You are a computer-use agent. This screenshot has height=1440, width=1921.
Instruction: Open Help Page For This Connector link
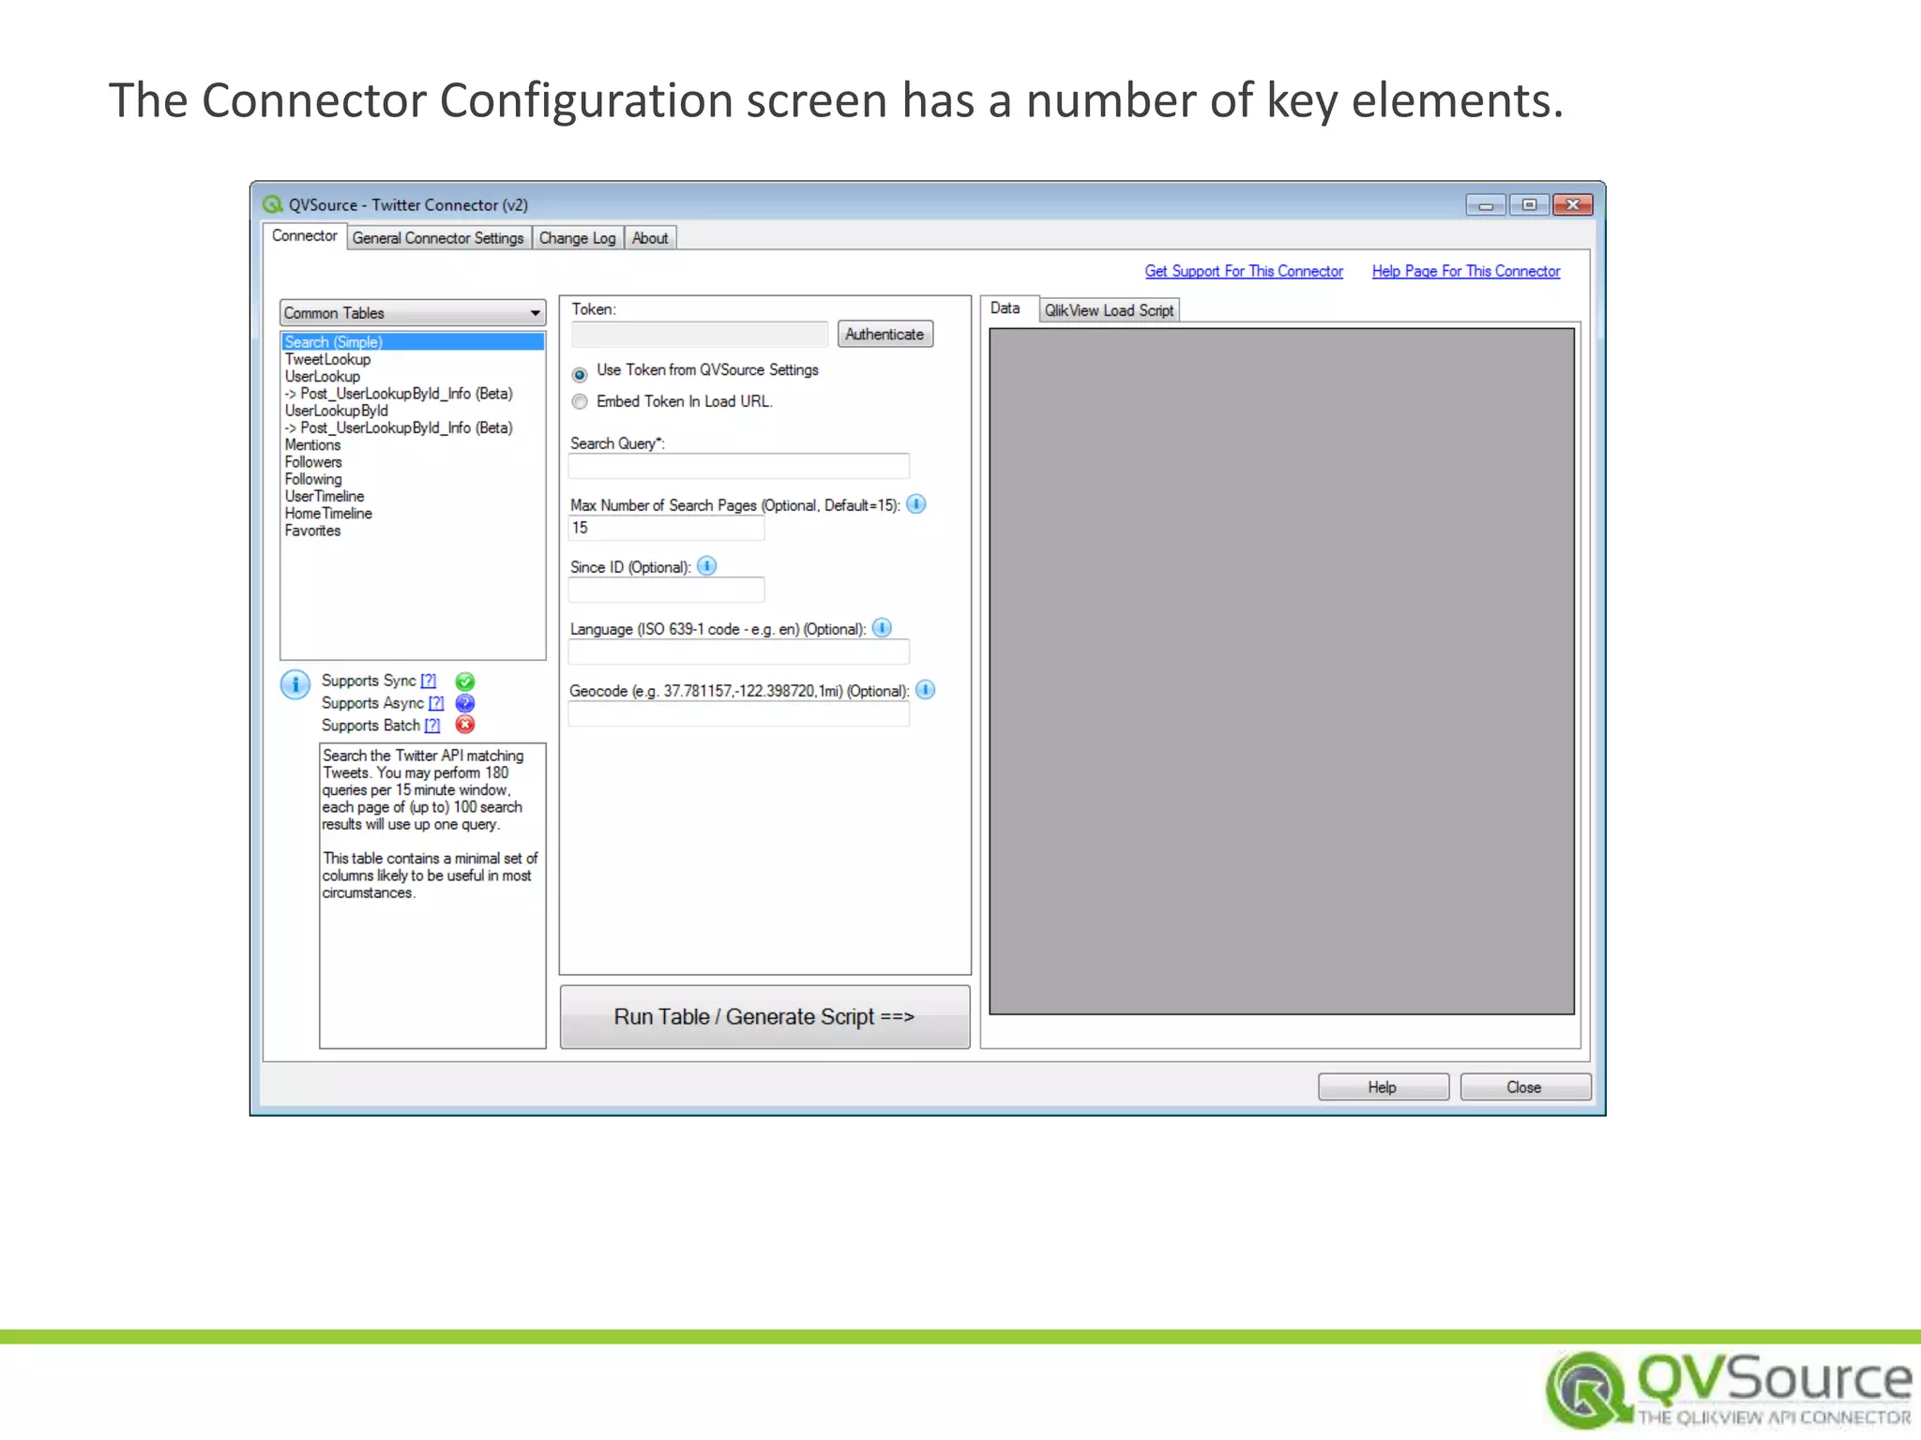point(1466,271)
